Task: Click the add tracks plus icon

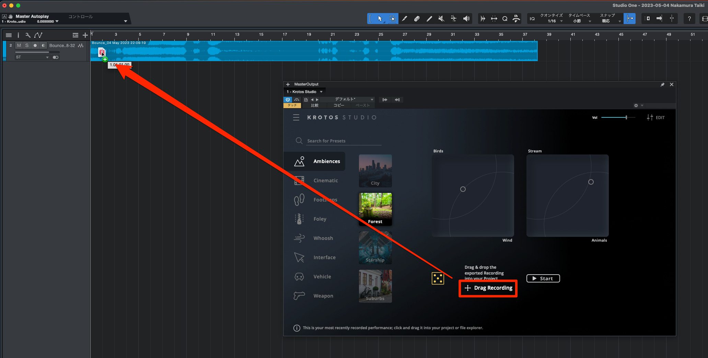Action: coord(85,35)
